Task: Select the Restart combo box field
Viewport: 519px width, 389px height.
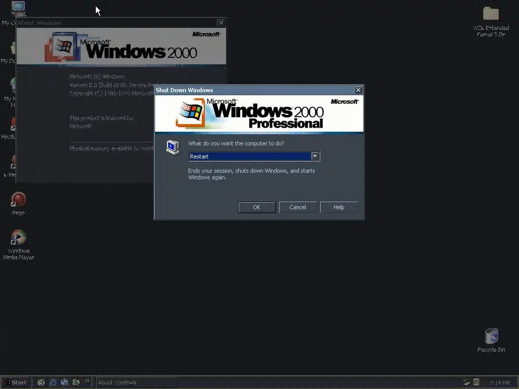Action: [x=254, y=156]
